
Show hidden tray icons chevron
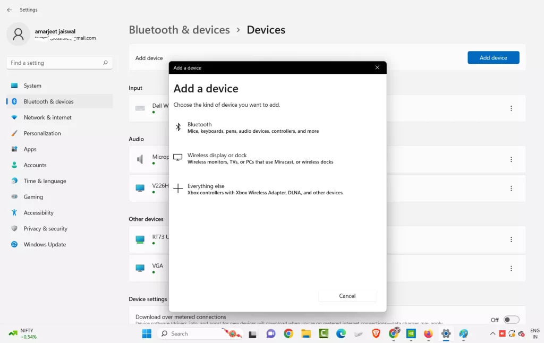point(492,333)
